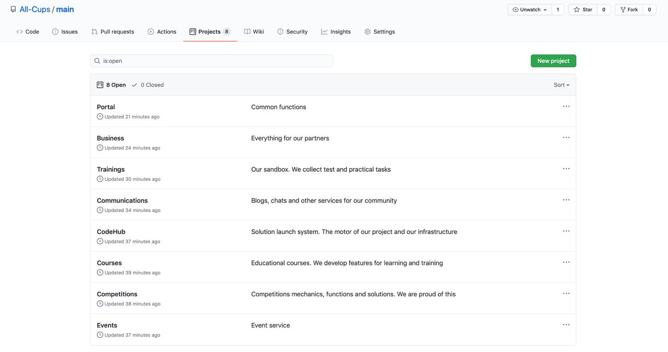
Task: Fork the repository
Action: point(629,9)
